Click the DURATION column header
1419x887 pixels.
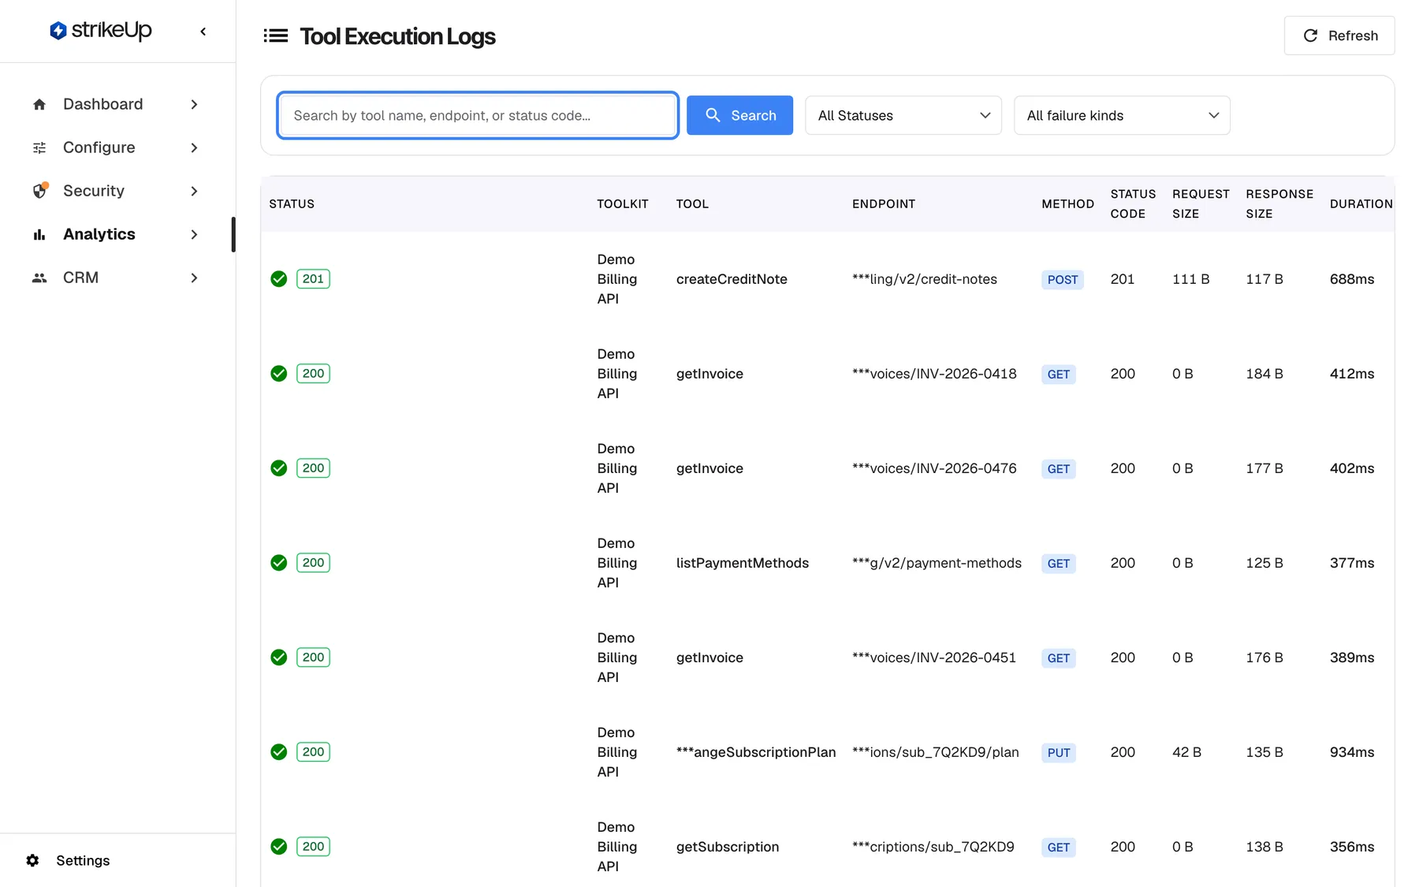(1361, 204)
